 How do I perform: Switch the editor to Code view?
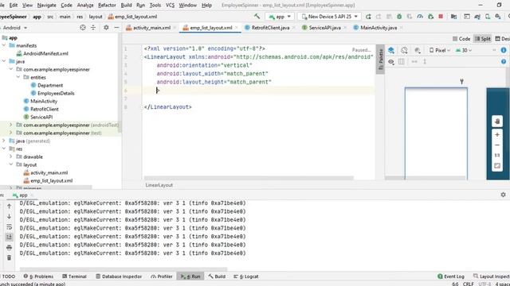[x=461, y=39]
